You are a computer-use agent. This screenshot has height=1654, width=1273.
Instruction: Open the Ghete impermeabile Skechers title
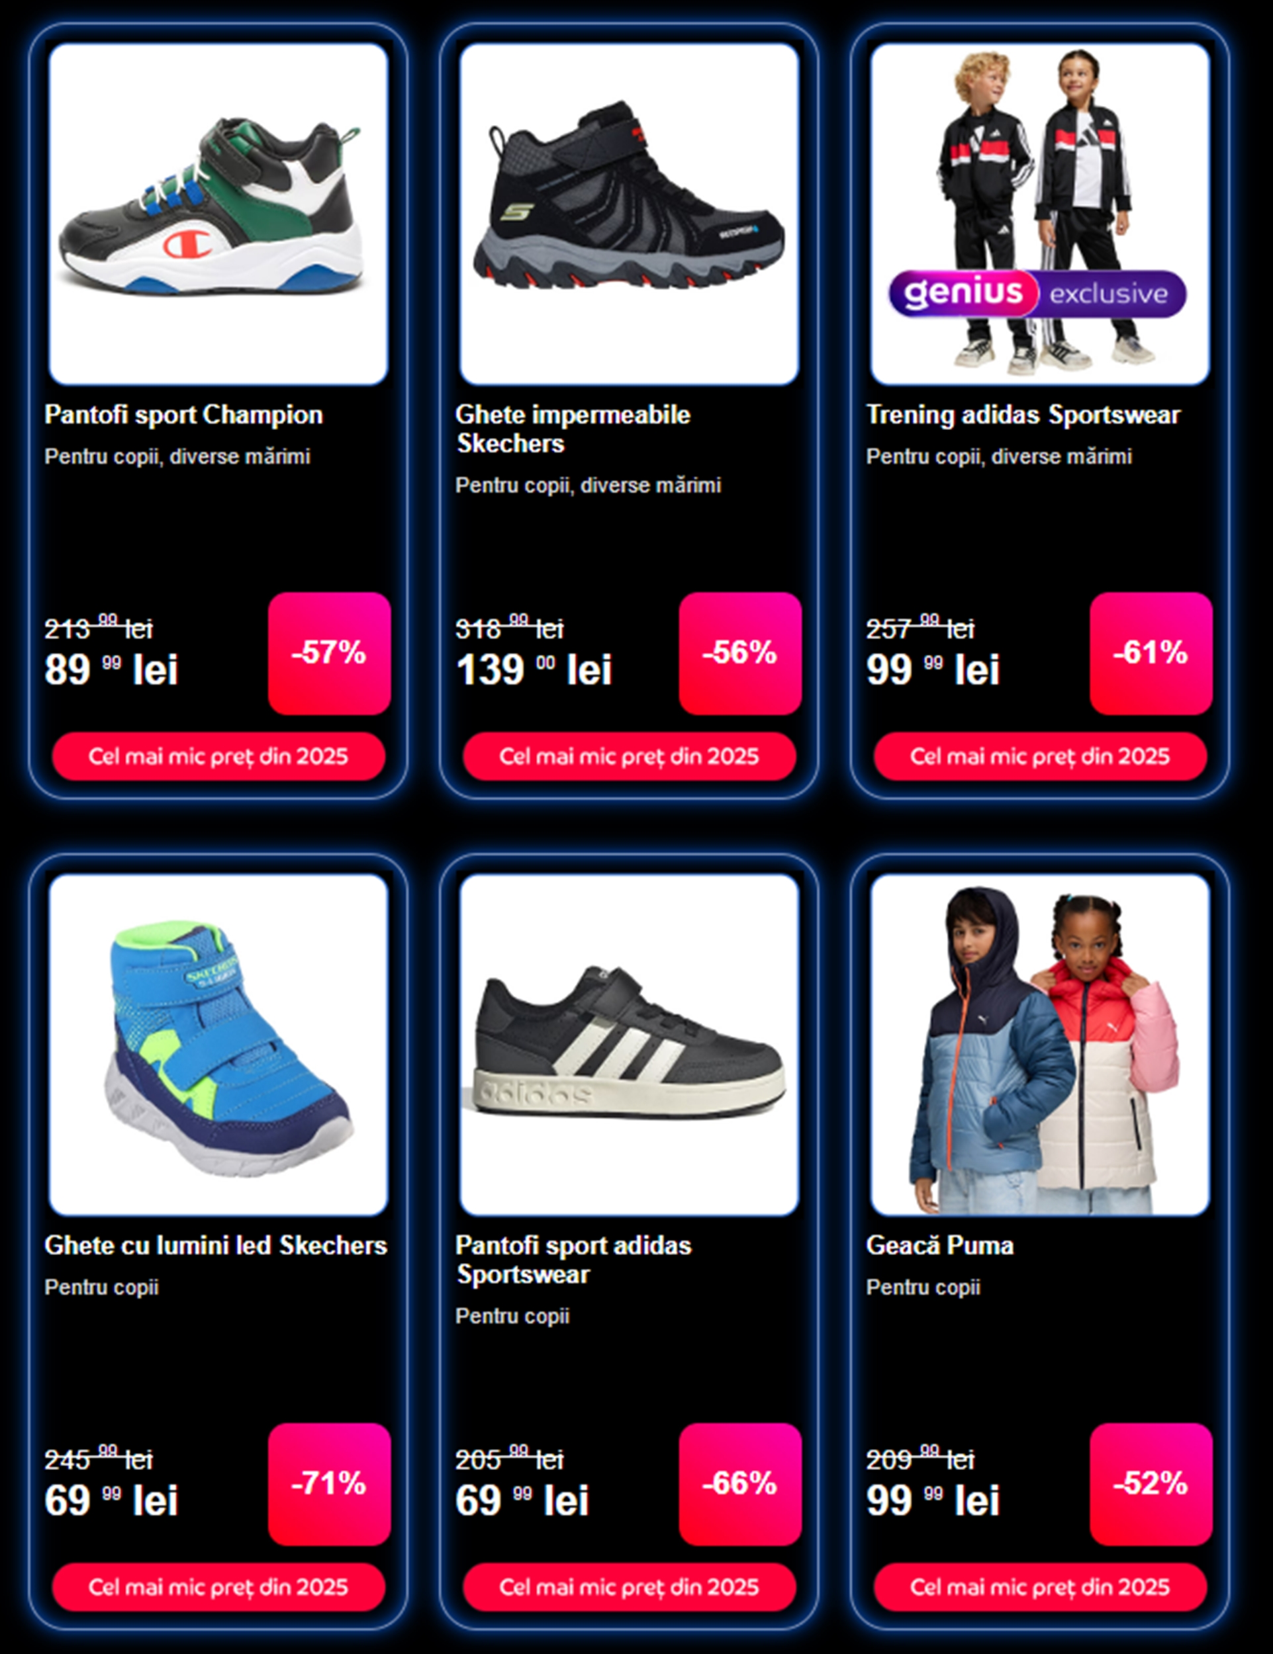573,429
